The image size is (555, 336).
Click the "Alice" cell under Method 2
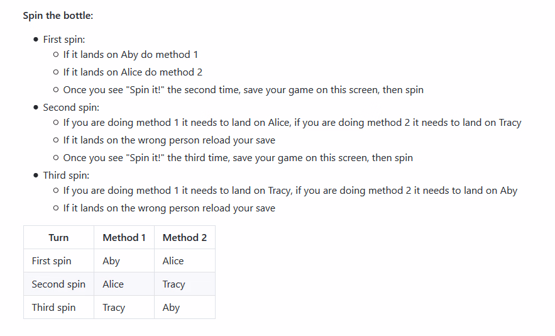(185, 261)
